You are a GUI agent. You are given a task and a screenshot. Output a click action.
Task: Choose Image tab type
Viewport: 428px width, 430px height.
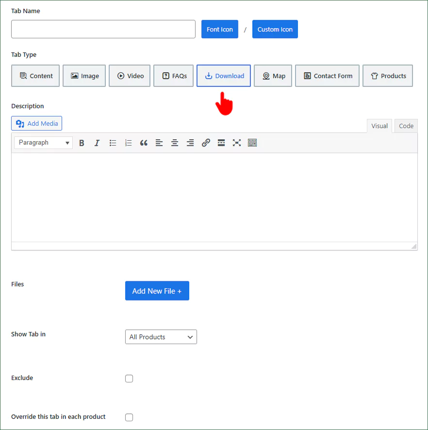coord(84,76)
